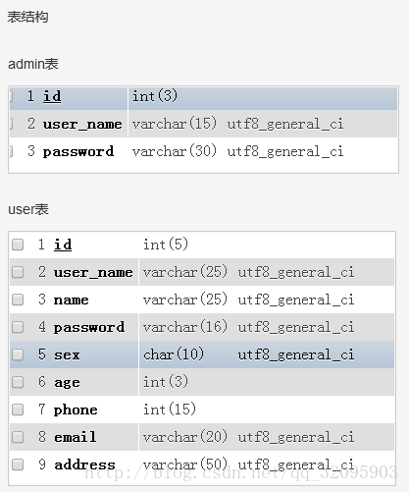
Task: Tick the checkbox for user_name in user table
Action: pos(18,272)
